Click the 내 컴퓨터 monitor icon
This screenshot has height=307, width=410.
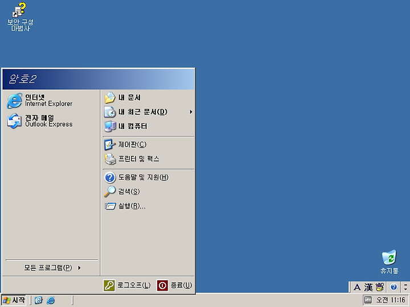pyautogui.click(x=110, y=126)
